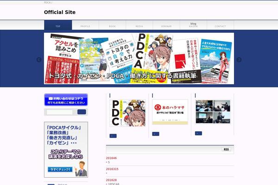Image resolution: width=278 pixels, height=185 pixels.
Task: Click the book covers slideshow banner
Action: (x=139, y=58)
